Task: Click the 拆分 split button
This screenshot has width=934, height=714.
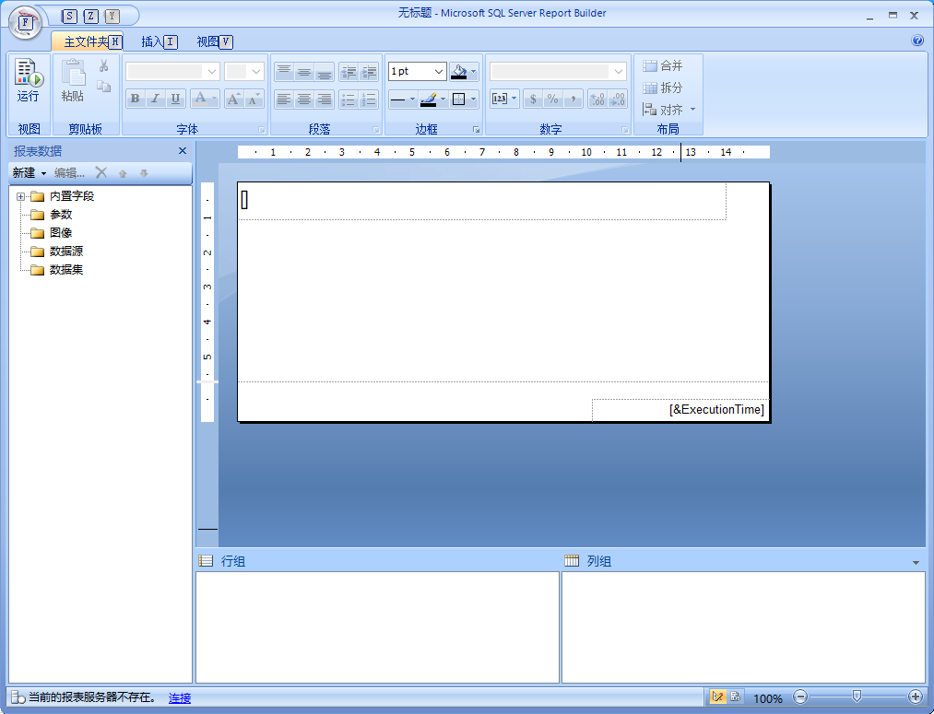Action: 662,88
